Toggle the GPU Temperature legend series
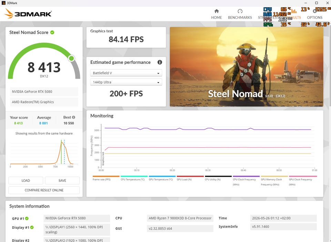This screenshot has width=331, height=242. pos(161,180)
